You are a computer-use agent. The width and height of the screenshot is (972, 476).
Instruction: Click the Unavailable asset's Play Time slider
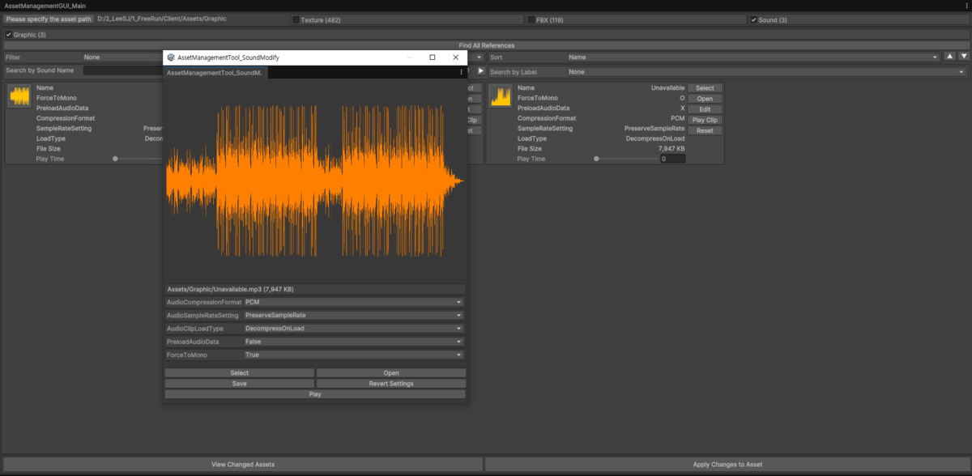click(x=627, y=159)
